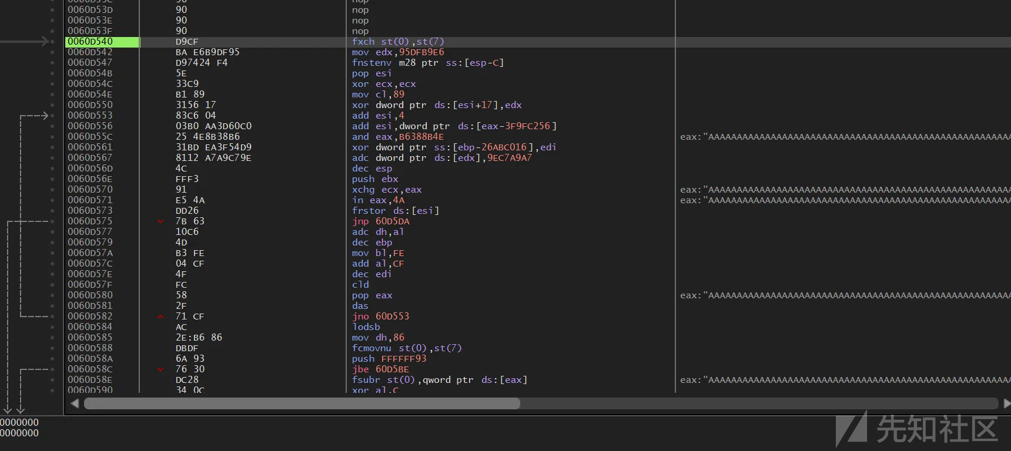Click the red jump arrow at 0060D582
The width and height of the screenshot is (1011, 451).
160,317
